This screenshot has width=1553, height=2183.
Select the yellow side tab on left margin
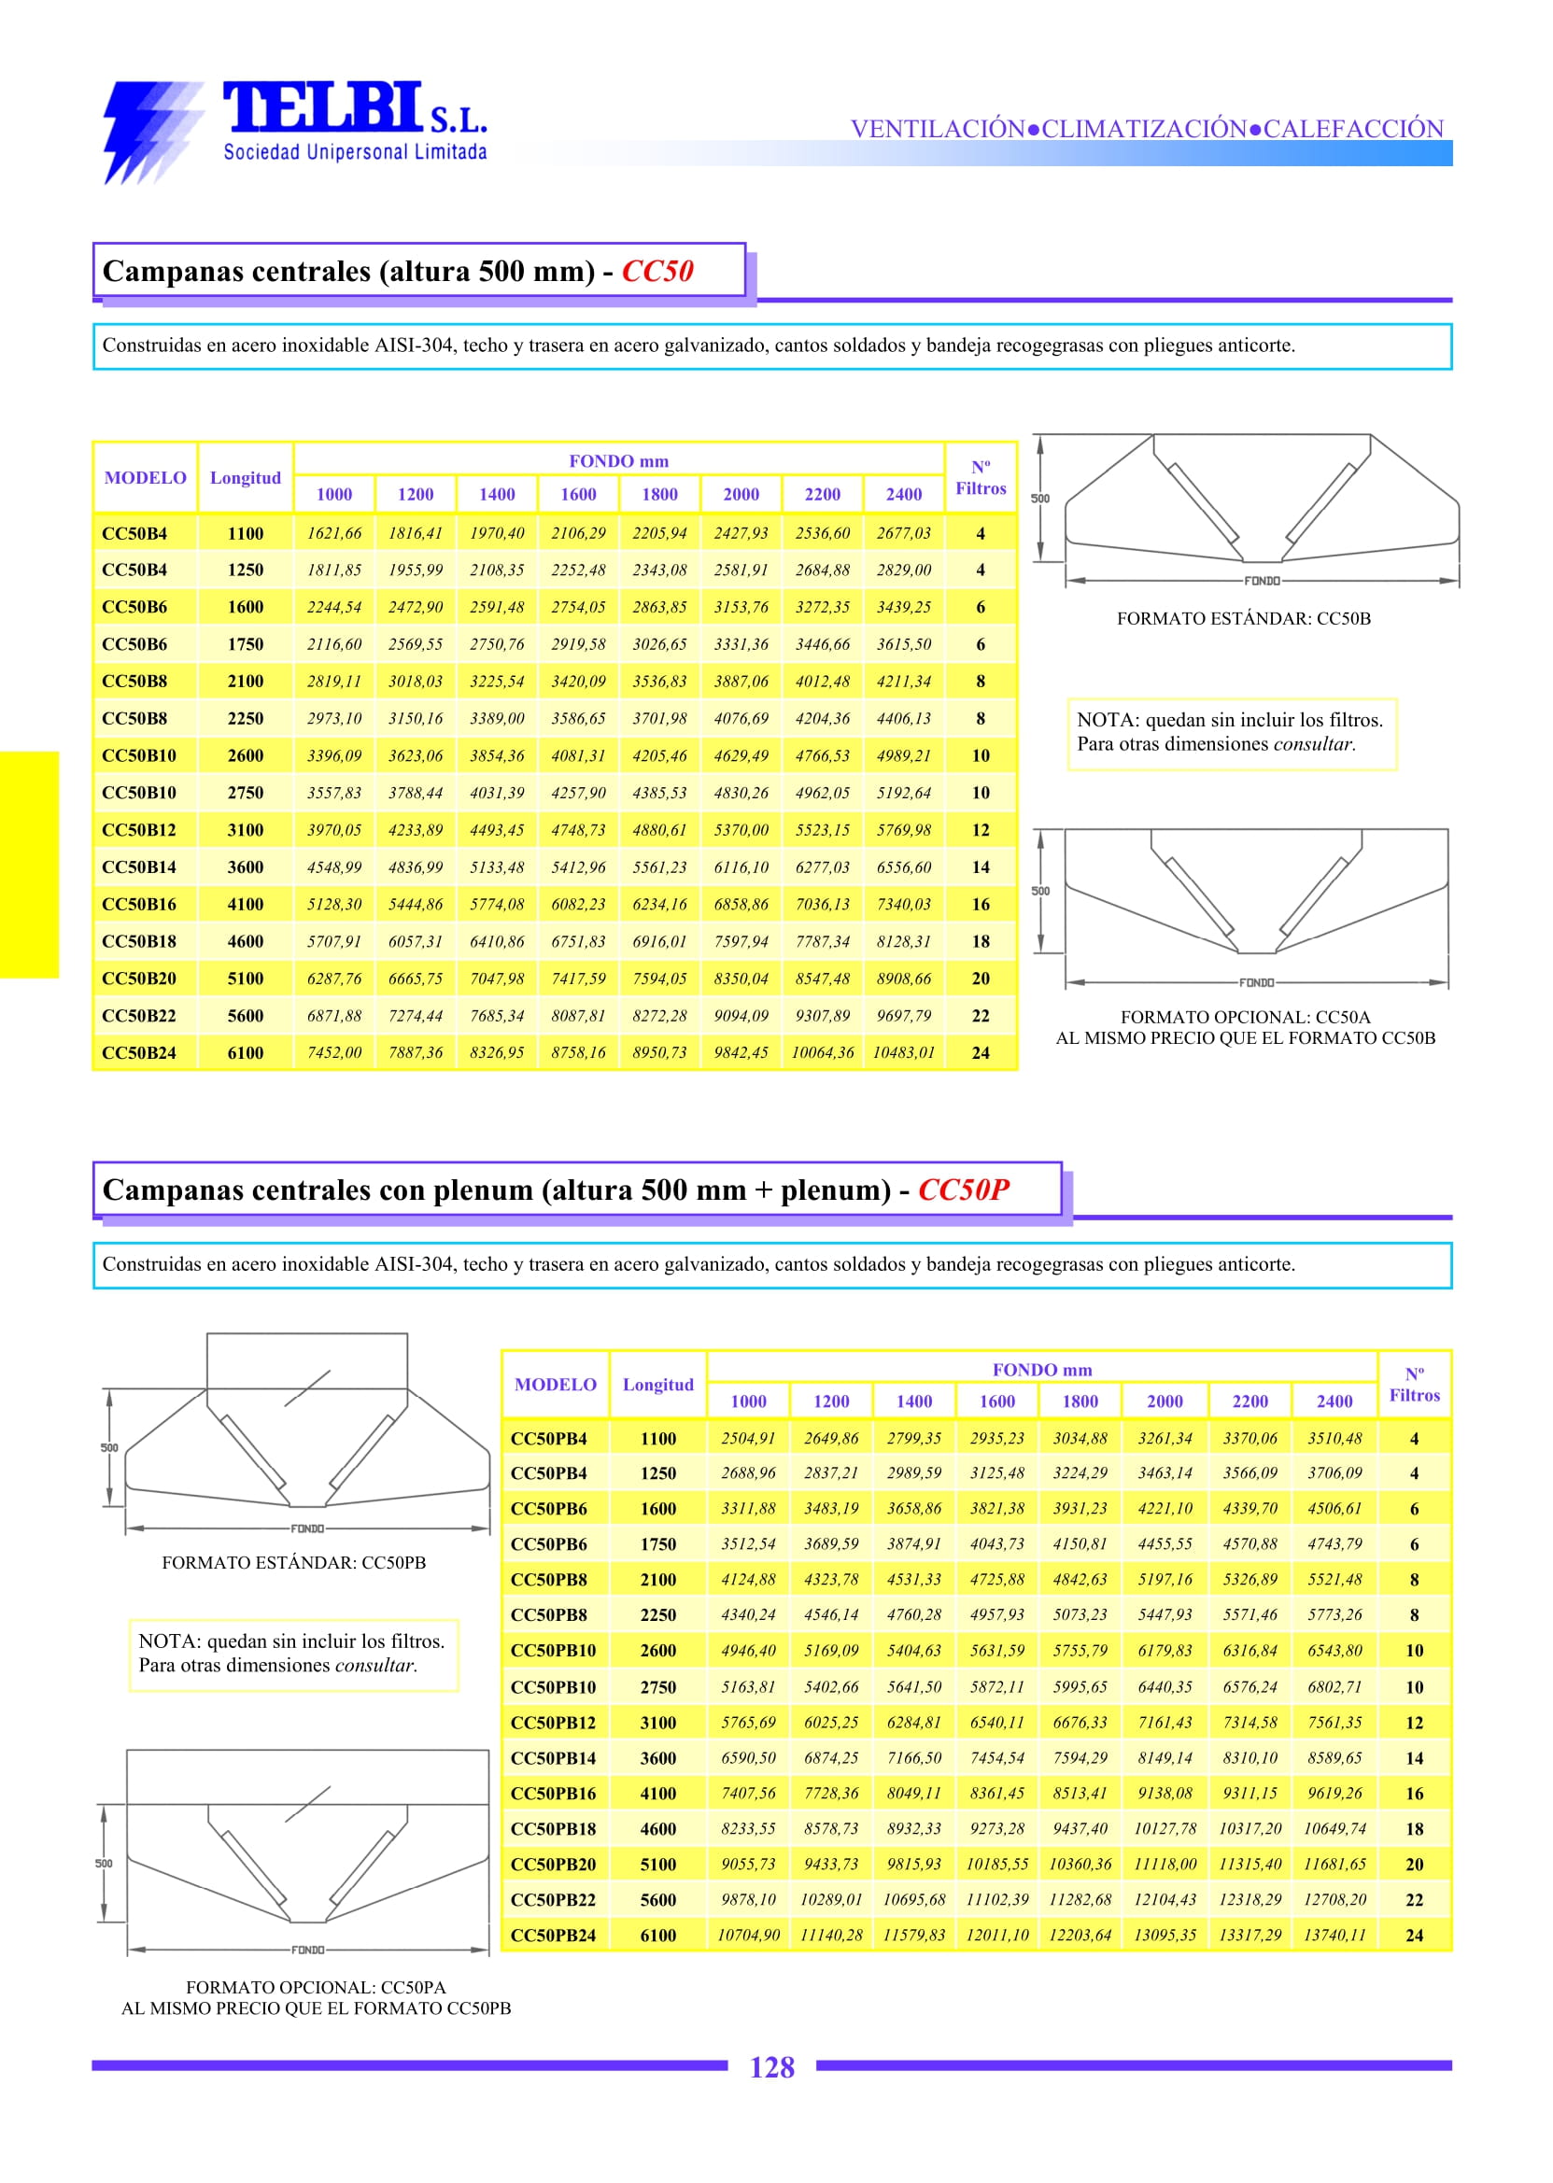tap(29, 864)
